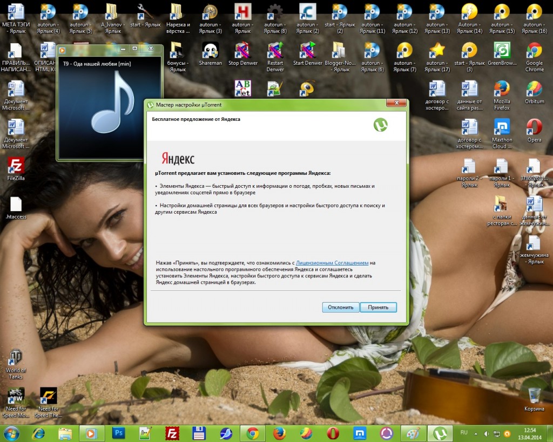Select the .htaccess file on desktop
Screen dimensions: 553x442
pyautogui.click(x=16, y=208)
